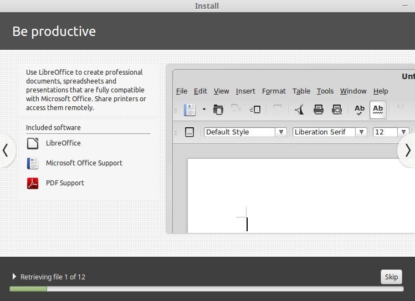Expand the Default Style dropdown arrow
Viewport: 415px width, 301px height.
point(281,132)
